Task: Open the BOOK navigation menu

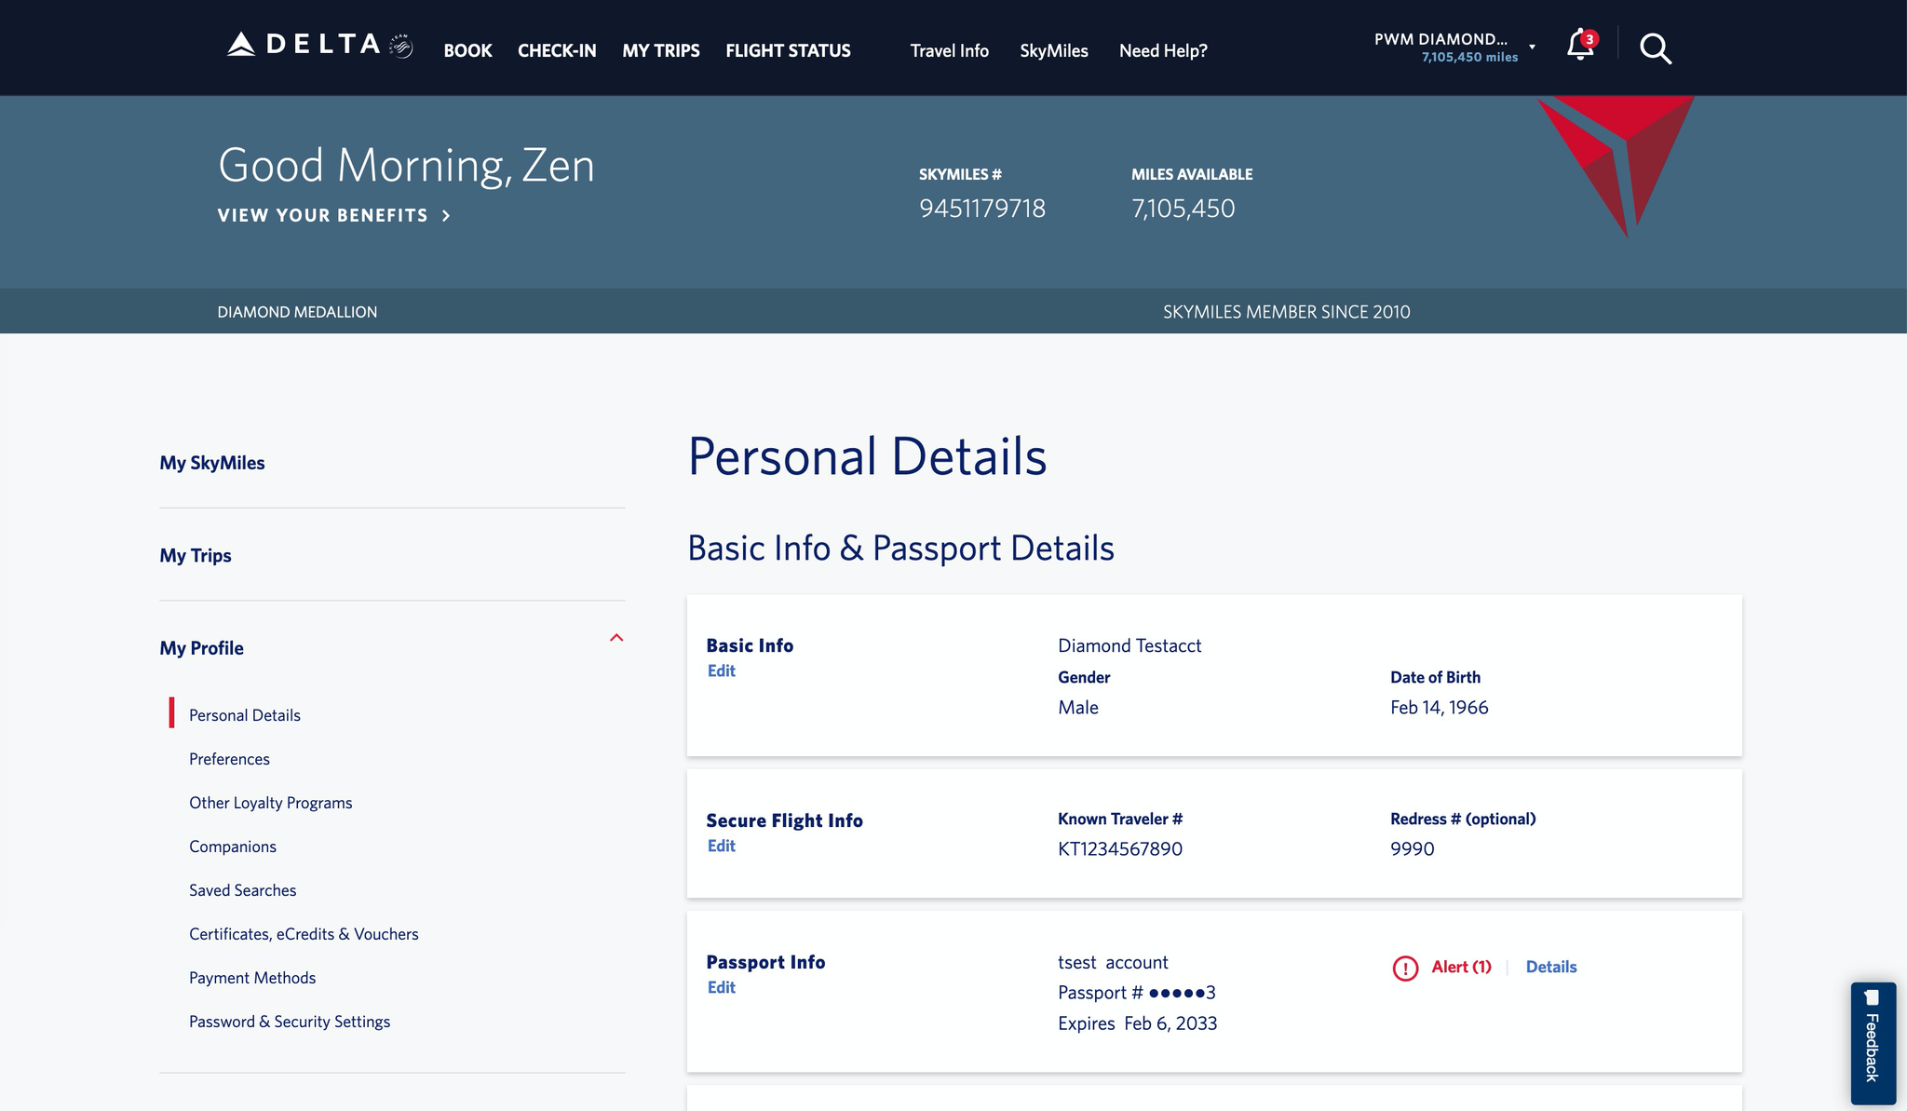Action: (467, 50)
